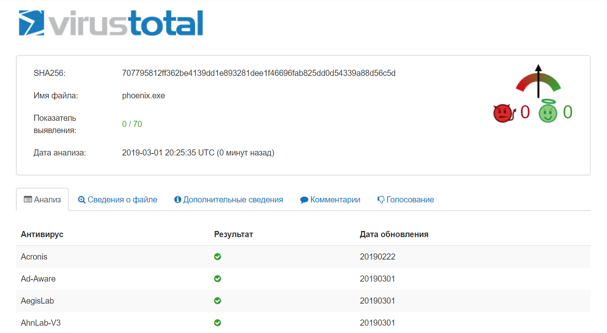607x333 pixels.
Task: Click the Показатель выявления: label
Action: tap(55, 124)
